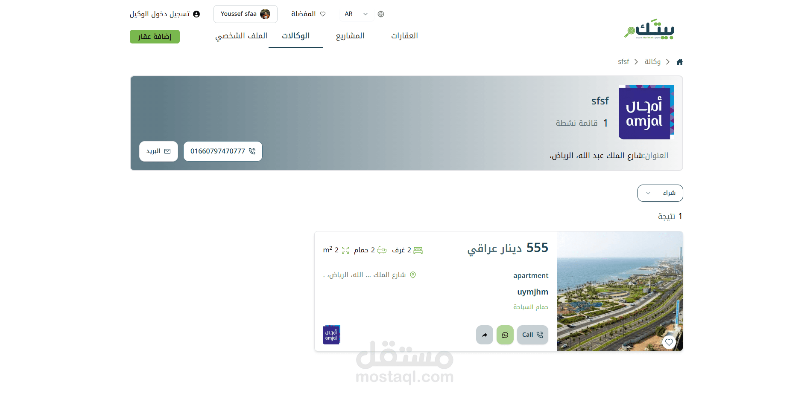Go to the العقارات tab

point(404,36)
